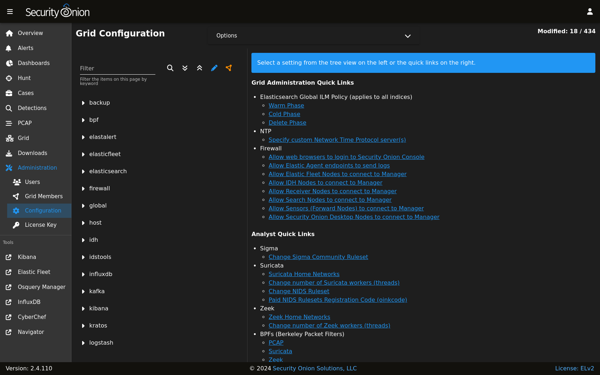Expand the elastalert tree node
The height and width of the screenshot is (375, 600).
click(83, 137)
